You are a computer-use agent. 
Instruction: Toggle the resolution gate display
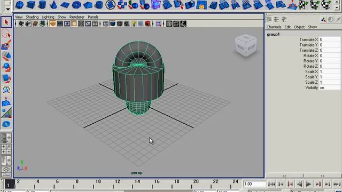[67, 23]
